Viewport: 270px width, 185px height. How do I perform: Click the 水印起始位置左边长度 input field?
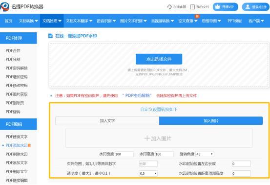coord(241,163)
